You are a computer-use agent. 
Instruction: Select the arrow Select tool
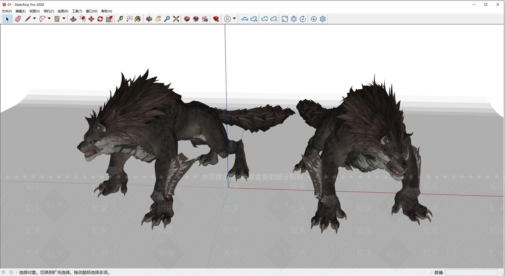point(7,19)
